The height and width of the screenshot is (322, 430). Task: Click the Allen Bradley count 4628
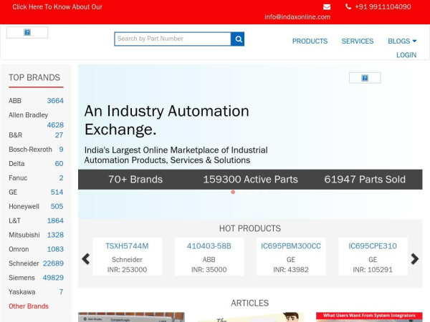(55, 125)
